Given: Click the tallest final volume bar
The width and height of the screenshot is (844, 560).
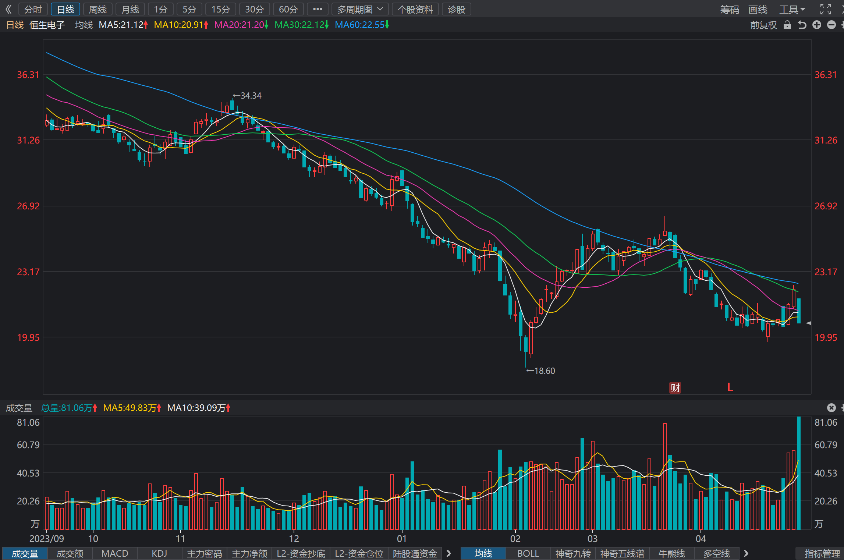Looking at the screenshot, I should 799,473.
